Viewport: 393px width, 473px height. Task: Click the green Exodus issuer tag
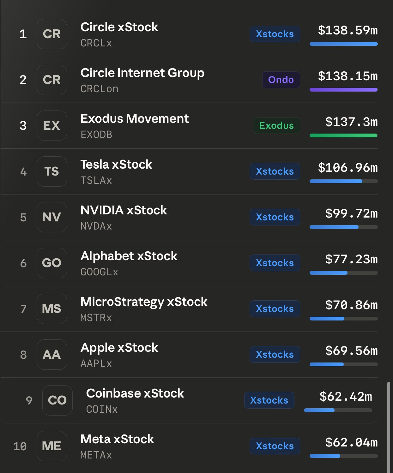(276, 126)
